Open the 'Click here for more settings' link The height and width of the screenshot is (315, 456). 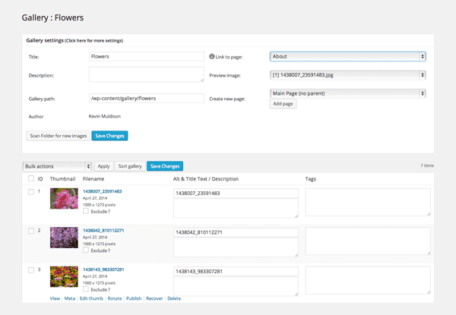94,41
